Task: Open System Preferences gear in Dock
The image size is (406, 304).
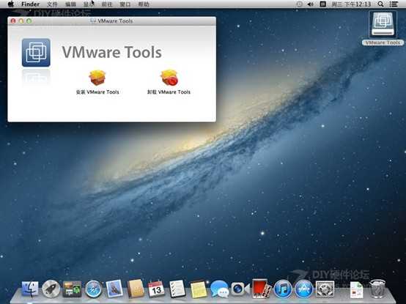Action: point(325,289)
